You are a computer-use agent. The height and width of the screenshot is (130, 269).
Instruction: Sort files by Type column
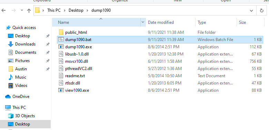pos(216,22)
